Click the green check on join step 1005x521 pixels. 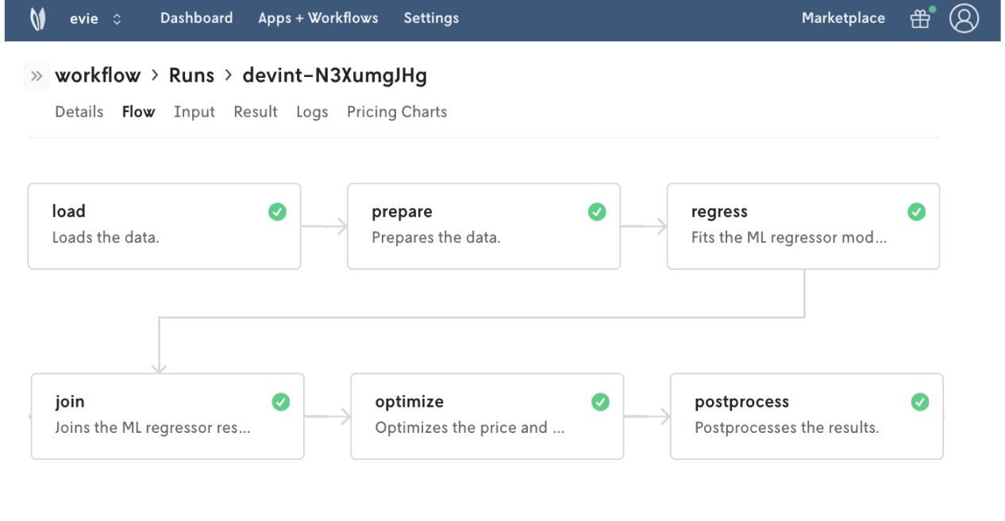[x=281, y=402]
